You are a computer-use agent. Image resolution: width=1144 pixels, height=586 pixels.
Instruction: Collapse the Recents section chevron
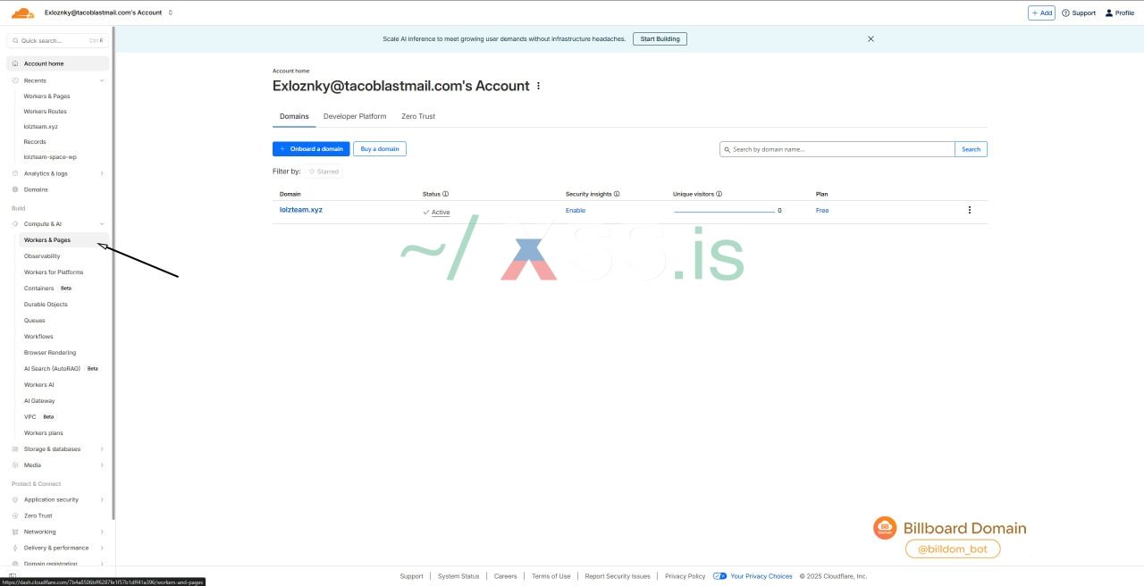point(102,80)
